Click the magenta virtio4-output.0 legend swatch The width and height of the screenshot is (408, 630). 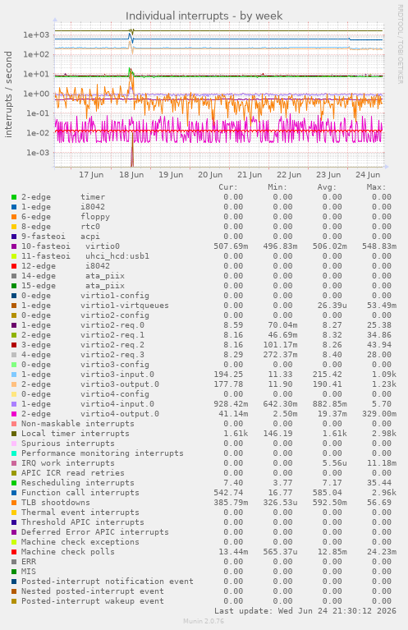coord(14,414)
